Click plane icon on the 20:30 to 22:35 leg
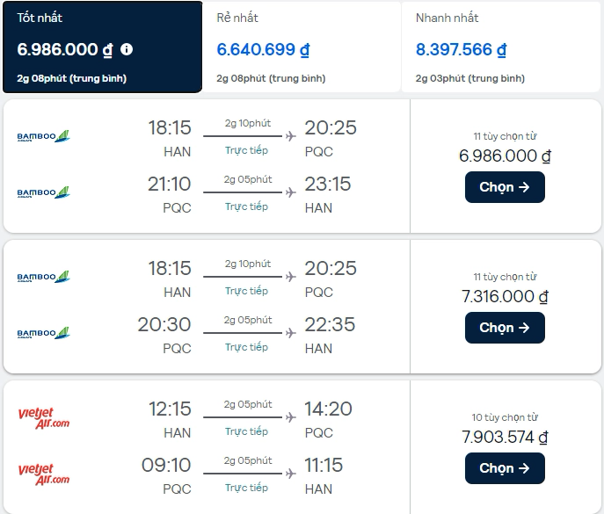The width and height of the screenshot is (604, 514). 291,333
